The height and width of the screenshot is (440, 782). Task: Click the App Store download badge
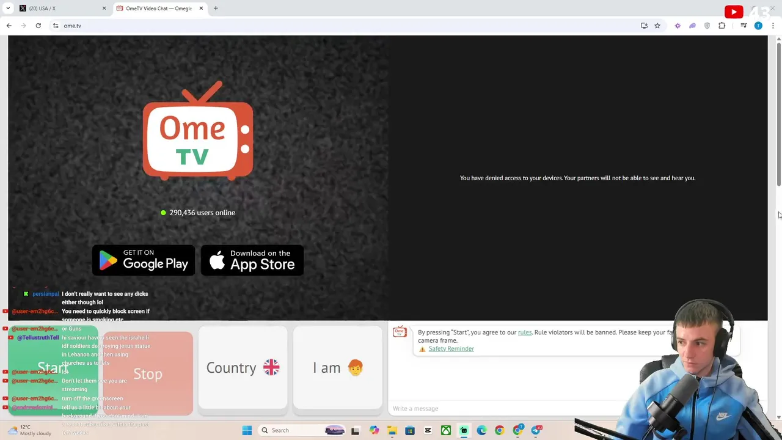(252, 260)
